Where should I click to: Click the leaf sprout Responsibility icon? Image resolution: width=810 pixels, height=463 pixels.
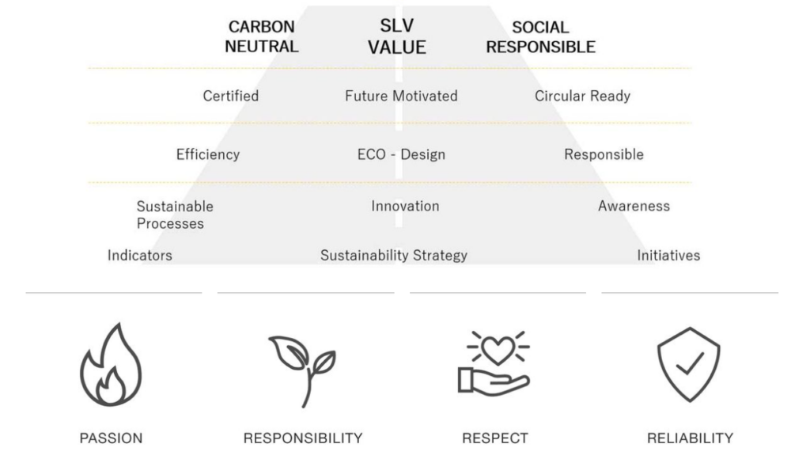(x=302, y=371)
